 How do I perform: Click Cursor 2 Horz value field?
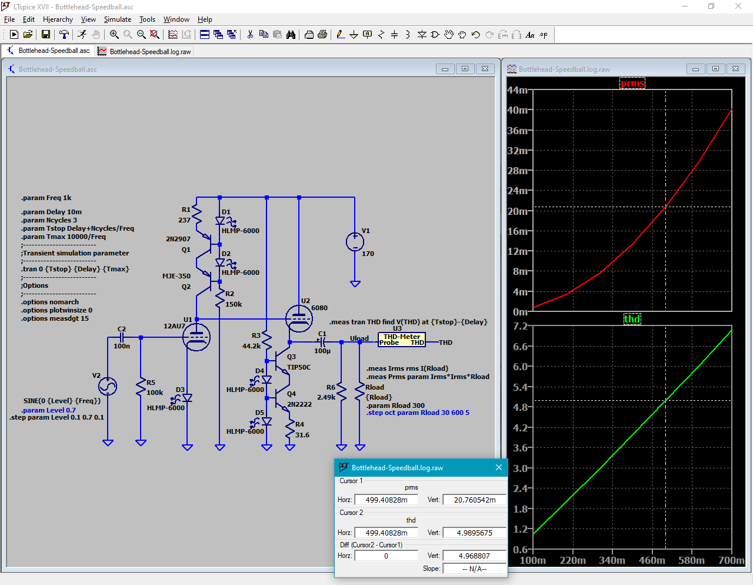point(386,533)
